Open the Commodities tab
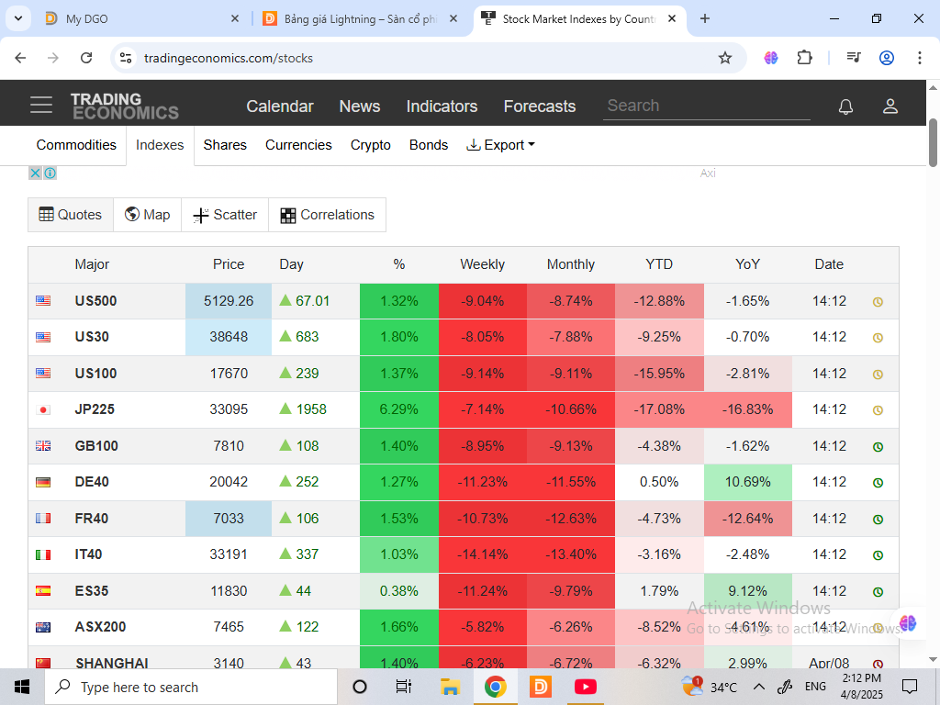This screenshot has height=705, width=940. click(x=76, y=145)
